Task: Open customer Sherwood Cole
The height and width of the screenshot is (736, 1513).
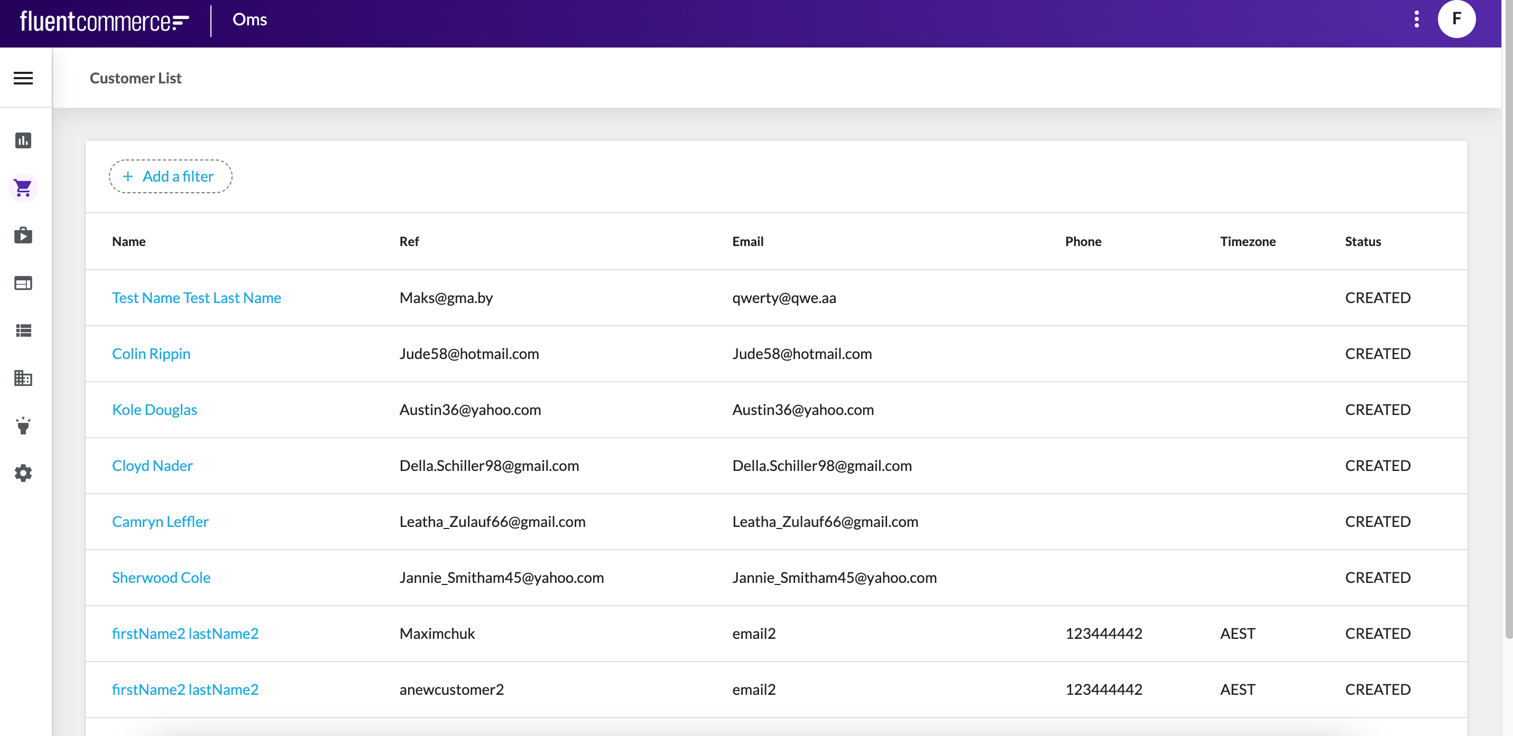Action: [161, 578]
